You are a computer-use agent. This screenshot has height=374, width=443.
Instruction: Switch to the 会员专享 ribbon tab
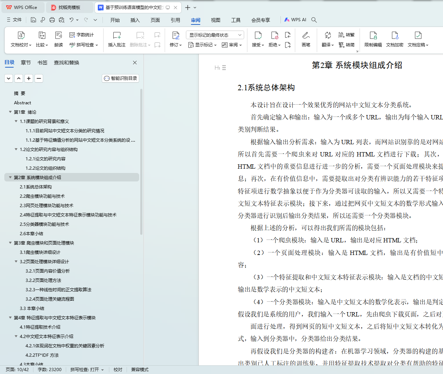[x=261, y=20]
